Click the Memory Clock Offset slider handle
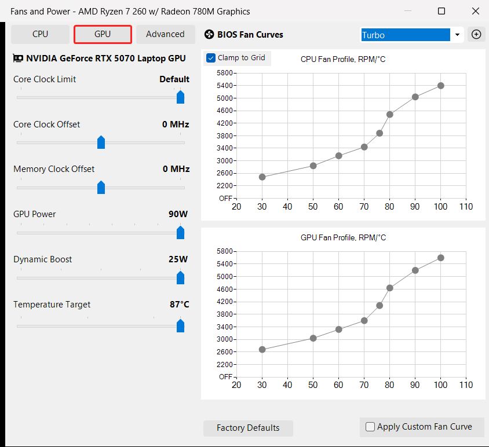This screenshot has width=489, height=447. [101, 187]
